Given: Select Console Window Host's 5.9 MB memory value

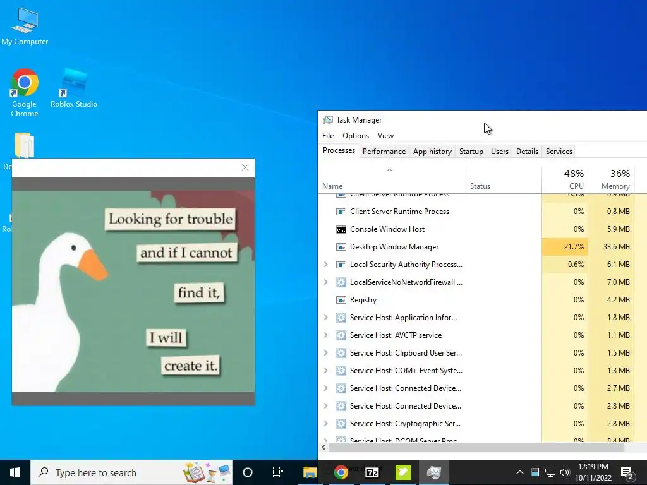Looking at the screenshot, I should (x=618, y=229).
